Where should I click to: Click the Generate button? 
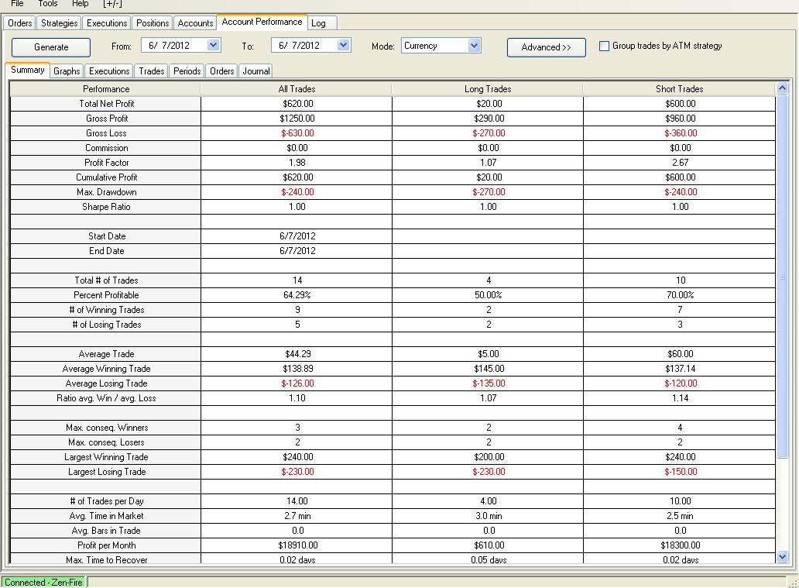[x=51, y=47]
